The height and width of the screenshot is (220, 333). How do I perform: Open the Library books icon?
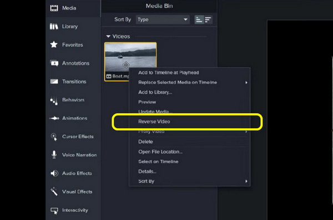54,27
